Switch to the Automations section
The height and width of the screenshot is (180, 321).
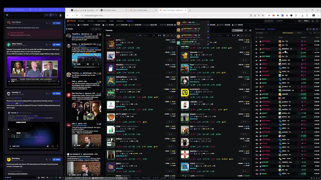click(102, 21)
